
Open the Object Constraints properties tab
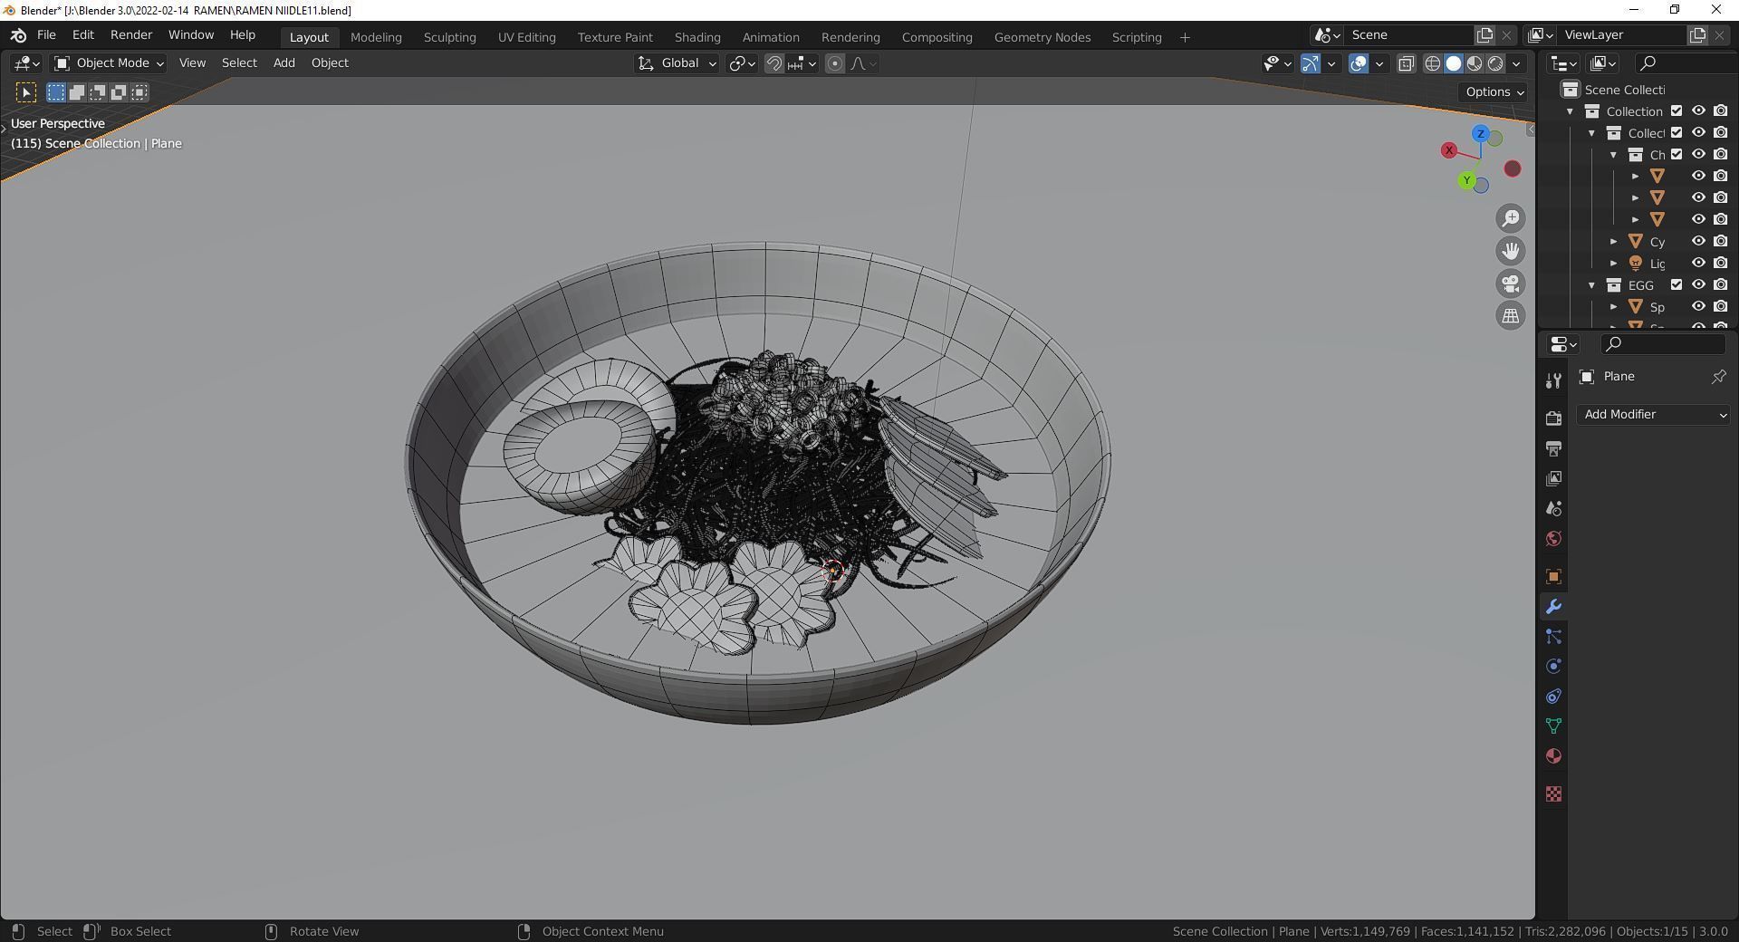point(1553,696)
